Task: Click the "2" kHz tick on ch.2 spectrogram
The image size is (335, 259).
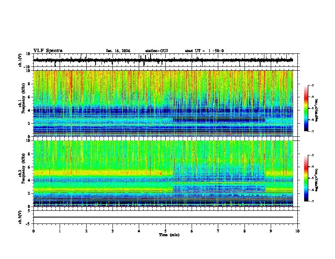Action: pos(29,193)
